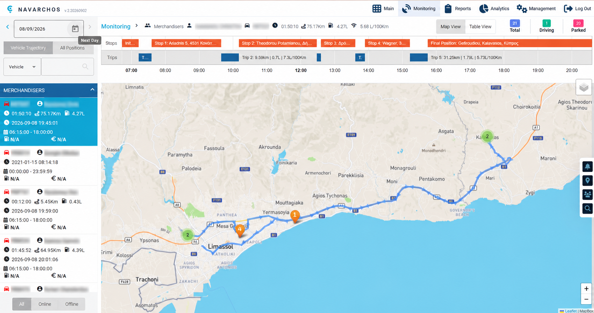Click the vehicle search text field
This screenshot has width=594, height=313.
tap(67, 67)
